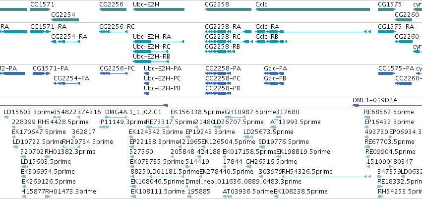This screenshot has height=199, width=422.
Task: Select the CG2254-RA transcript glyph
Action: point(65,42)
